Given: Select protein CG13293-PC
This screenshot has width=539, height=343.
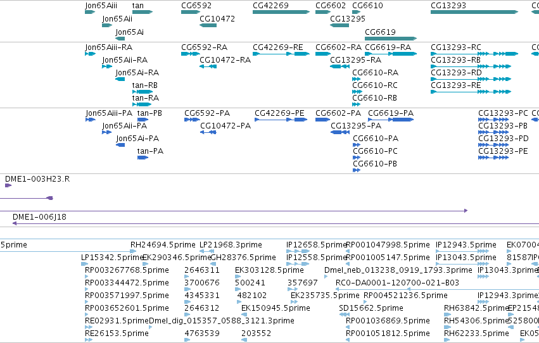Looking at the screenshot, I should click(x=493, y=120).
